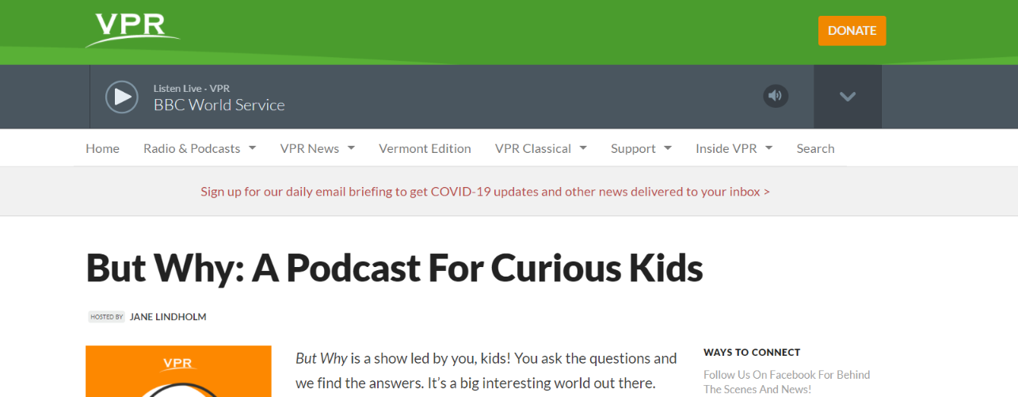Open the Inside VPR dropdown
The width and height of the screenshot is (1018, 397).
(734, 148)
